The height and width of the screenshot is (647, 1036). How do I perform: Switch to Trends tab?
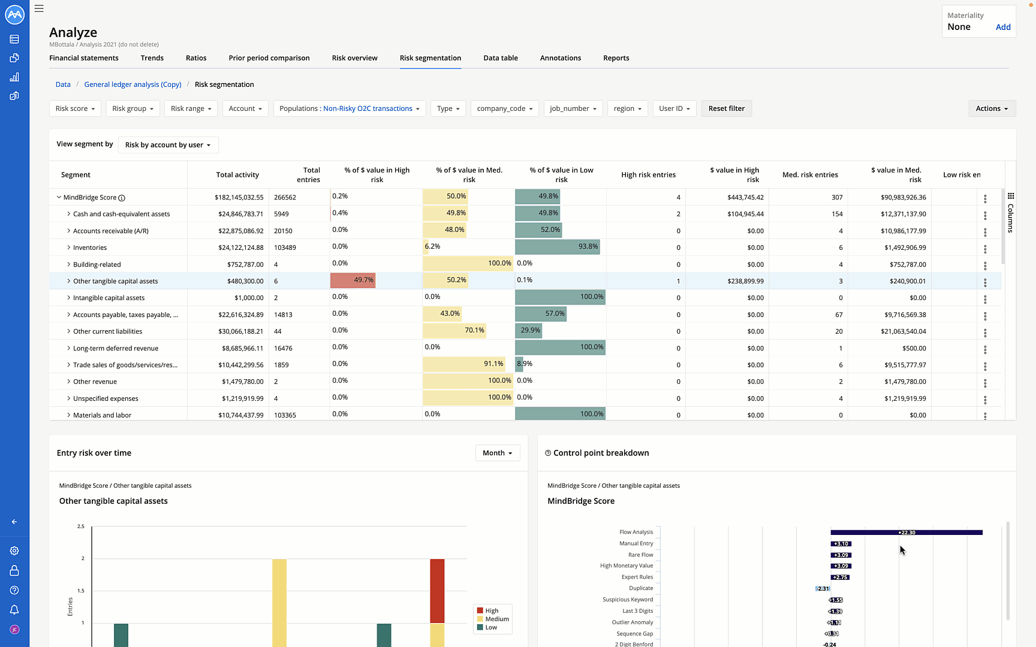152,58
